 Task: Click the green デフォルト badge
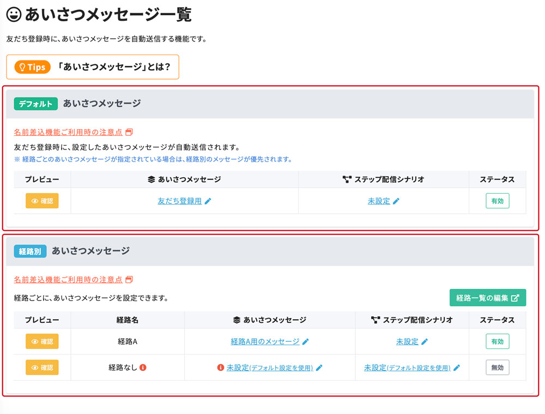[36, 104]
